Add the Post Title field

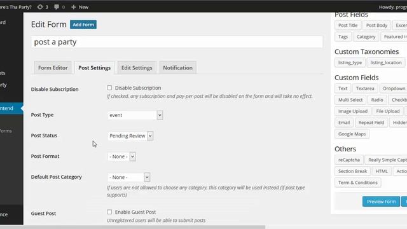coord(348,25)
